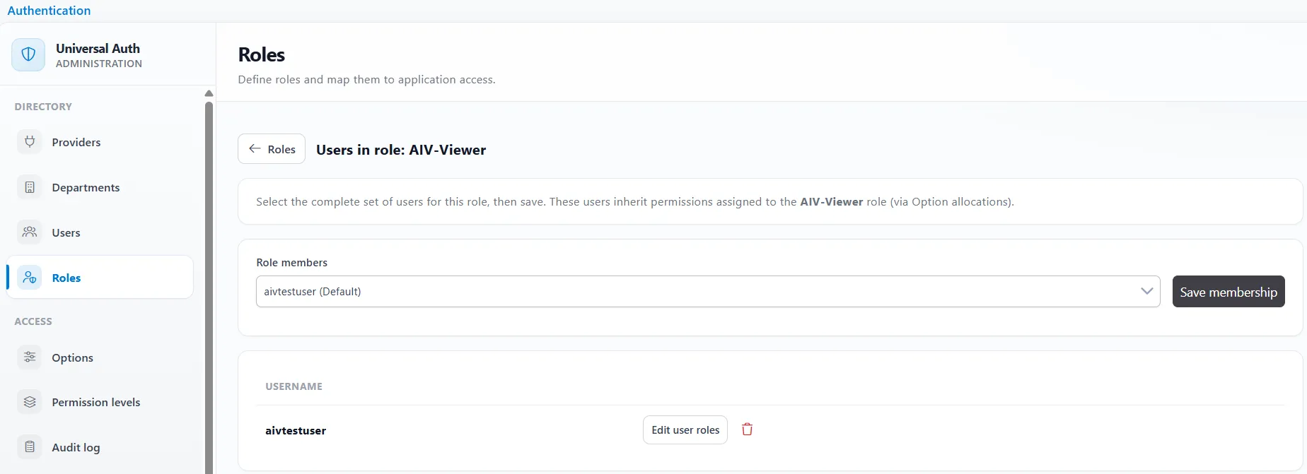
Task: Click the Roles page title
Action: 262,54
